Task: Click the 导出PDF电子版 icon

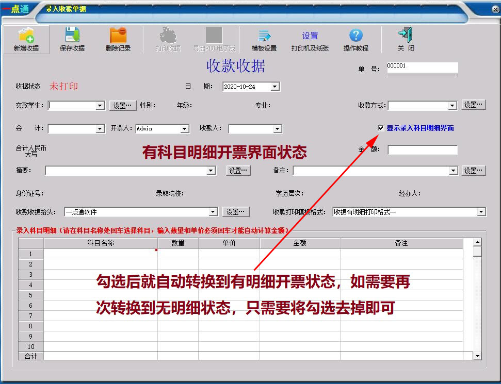Action: pyautogui.click(x=214, y=35)
